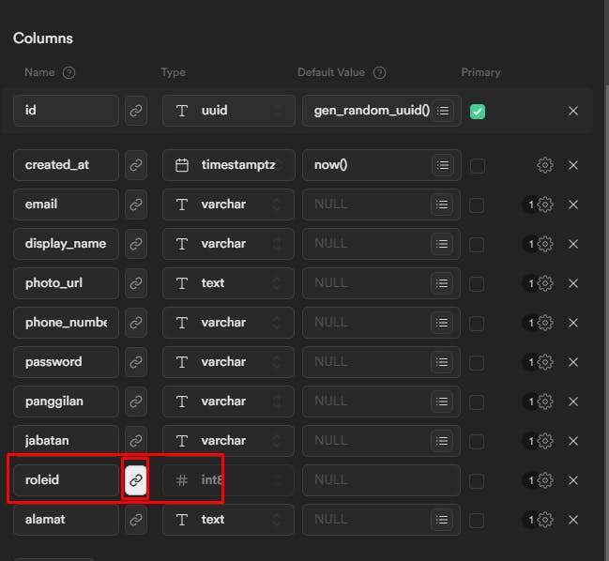Click the help icon next to Name header
Screen dimensions: 609x561
tap(69, 72)
